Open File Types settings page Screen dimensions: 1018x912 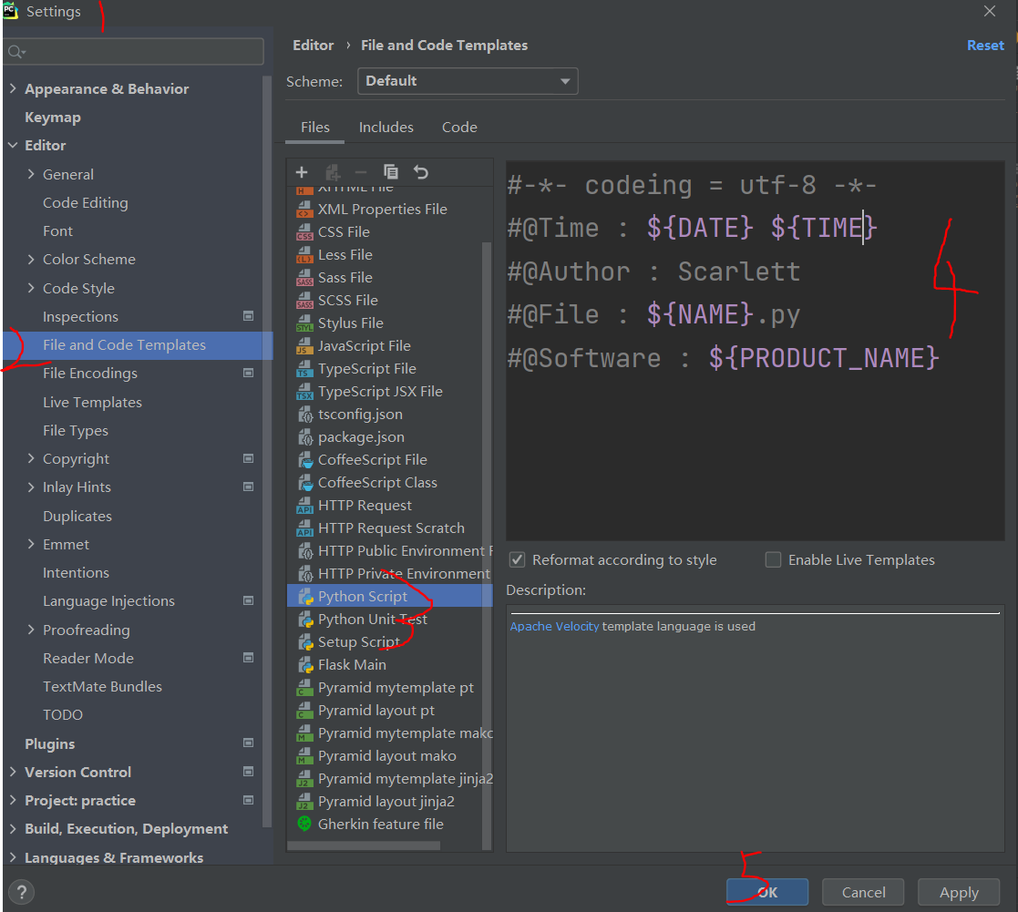click(x=76, y=430)
